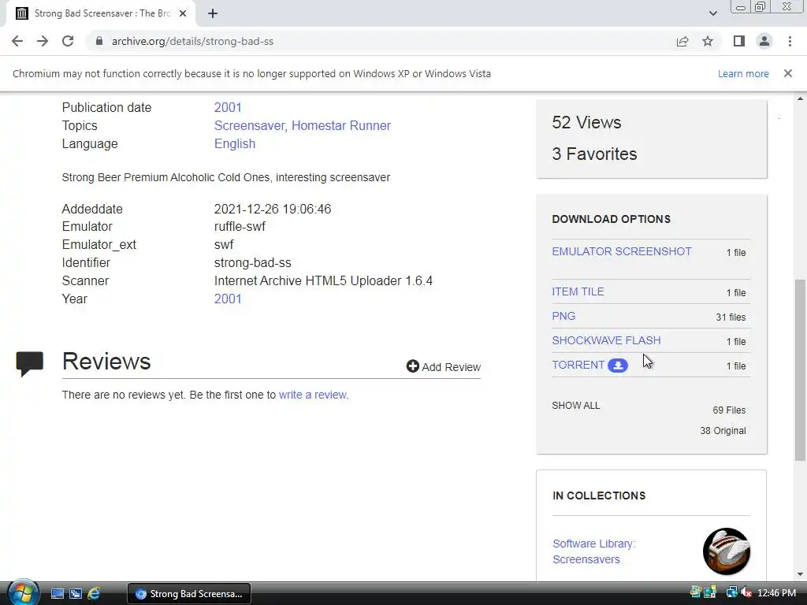Click Switch between windows icon

(76, 594)
